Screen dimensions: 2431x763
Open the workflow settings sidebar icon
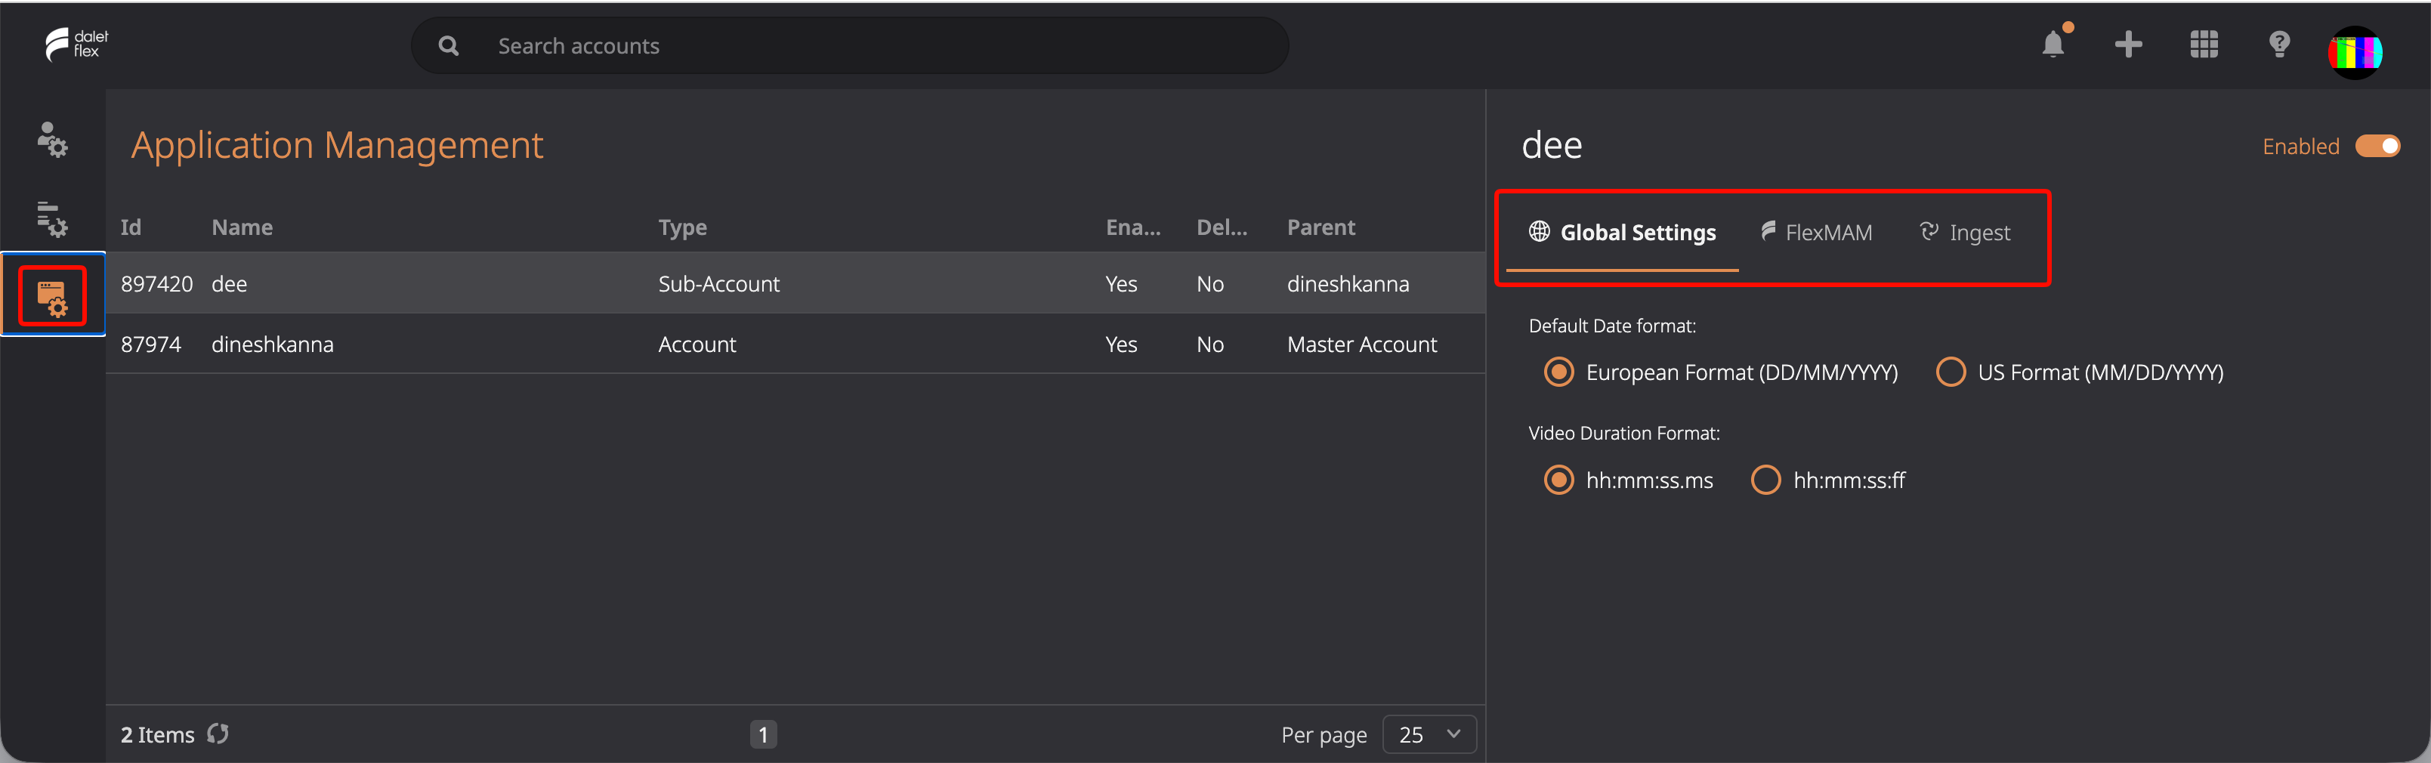point(52,219)
